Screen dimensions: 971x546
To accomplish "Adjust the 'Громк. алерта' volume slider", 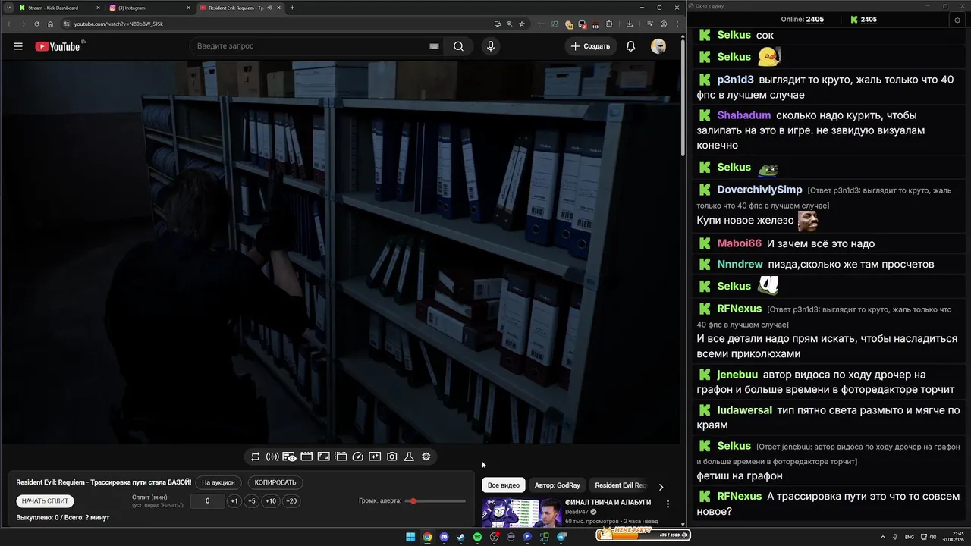I will (x=436, y=501).
